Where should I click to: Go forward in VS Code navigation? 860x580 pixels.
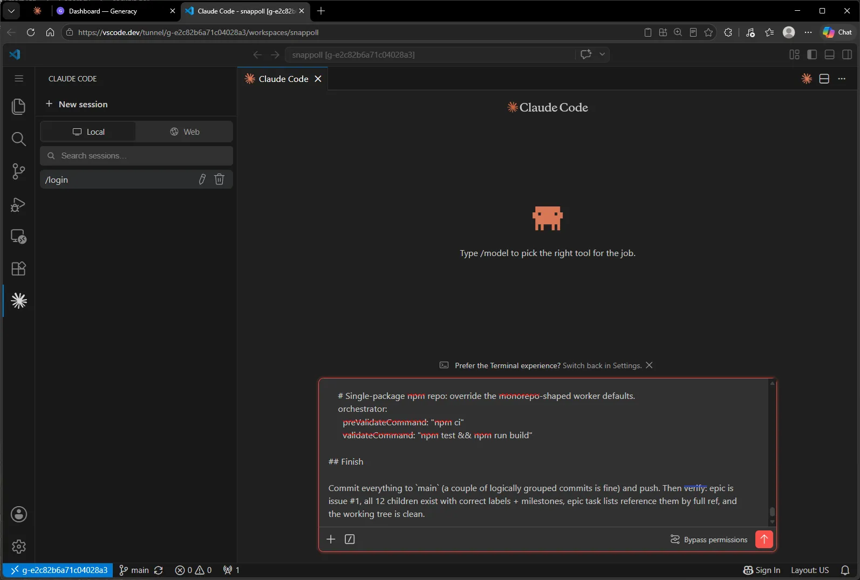click(x=275, y=54)
